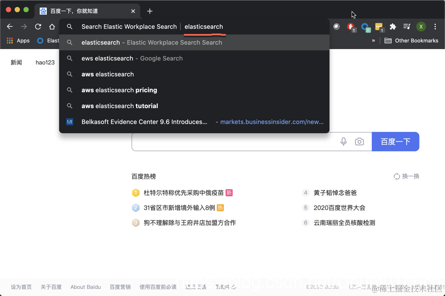Image resolution: width=445 pixels, height=296 pixels.
Task: Open hot topic 云南瑞丽全员核酸检测
Action: (x=344, y=223)
